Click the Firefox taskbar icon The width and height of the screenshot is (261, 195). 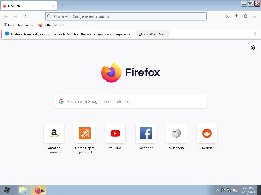pyautogui.click(x=38, y=190)
